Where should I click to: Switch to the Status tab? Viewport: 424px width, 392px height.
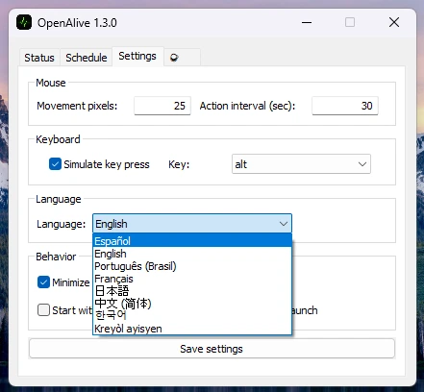tap(39, 58)
